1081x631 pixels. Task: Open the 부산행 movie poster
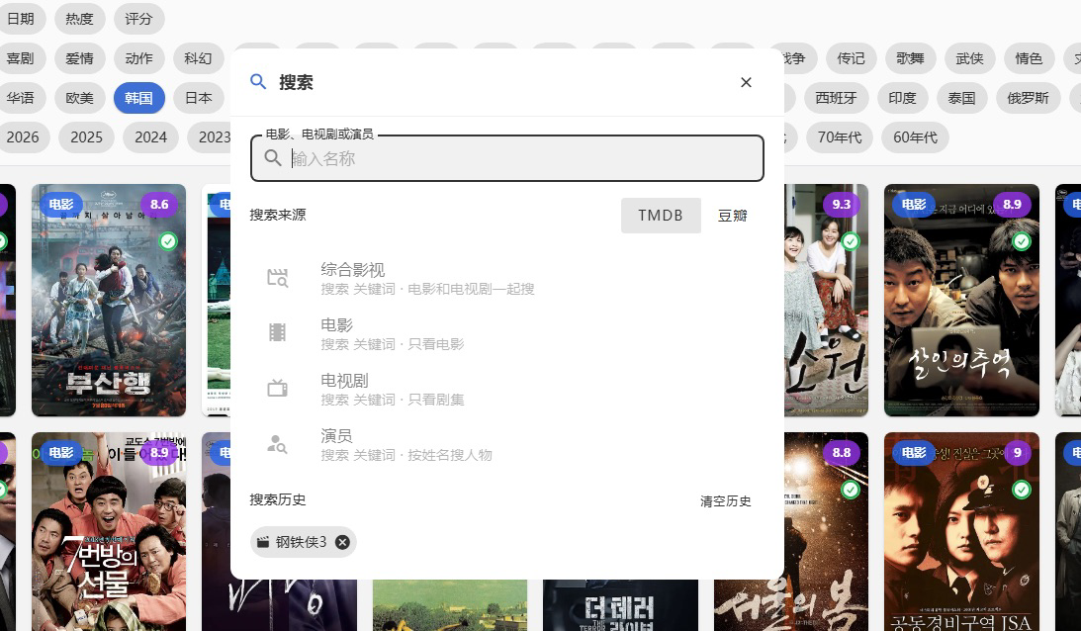109,300
